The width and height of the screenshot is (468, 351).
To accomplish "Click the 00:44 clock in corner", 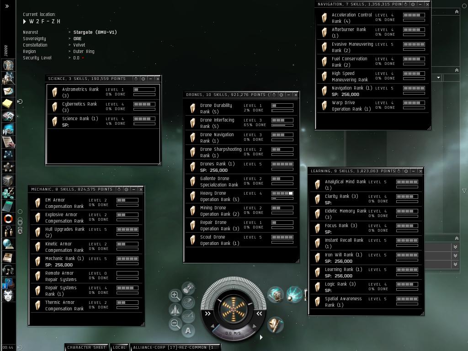I will click(x=8, y=347).
